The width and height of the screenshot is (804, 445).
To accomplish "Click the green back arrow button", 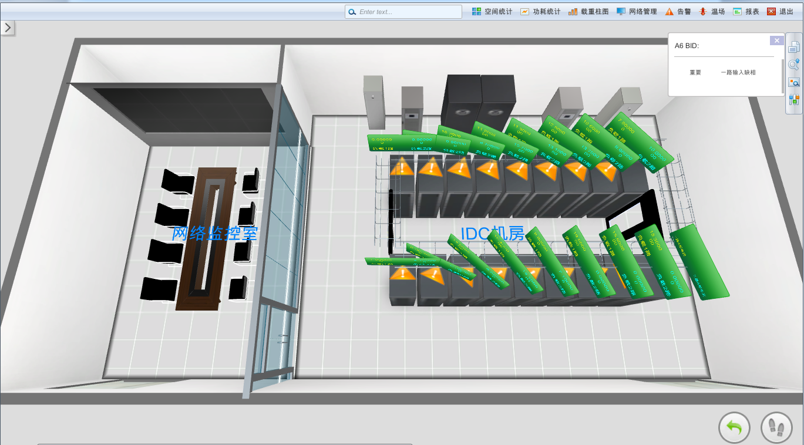I will tap(734, 427).
